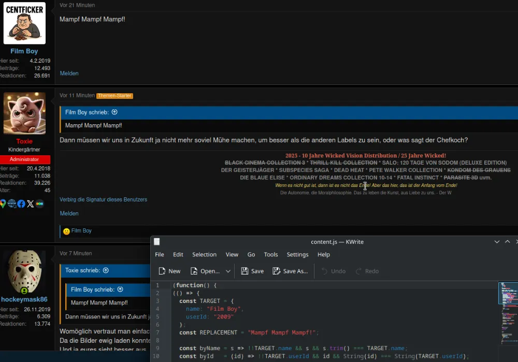The height and width of the screenshot is (362, 518).
Task: Open Toxie's www website icon
Action: click(12, 204)
